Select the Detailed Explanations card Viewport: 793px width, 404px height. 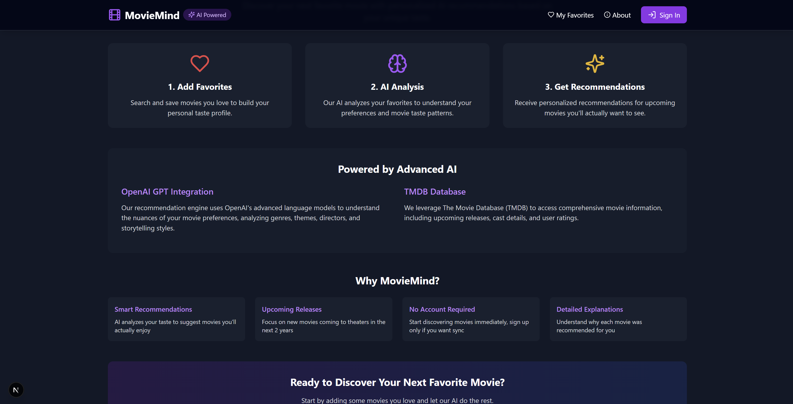coord(618,319)
